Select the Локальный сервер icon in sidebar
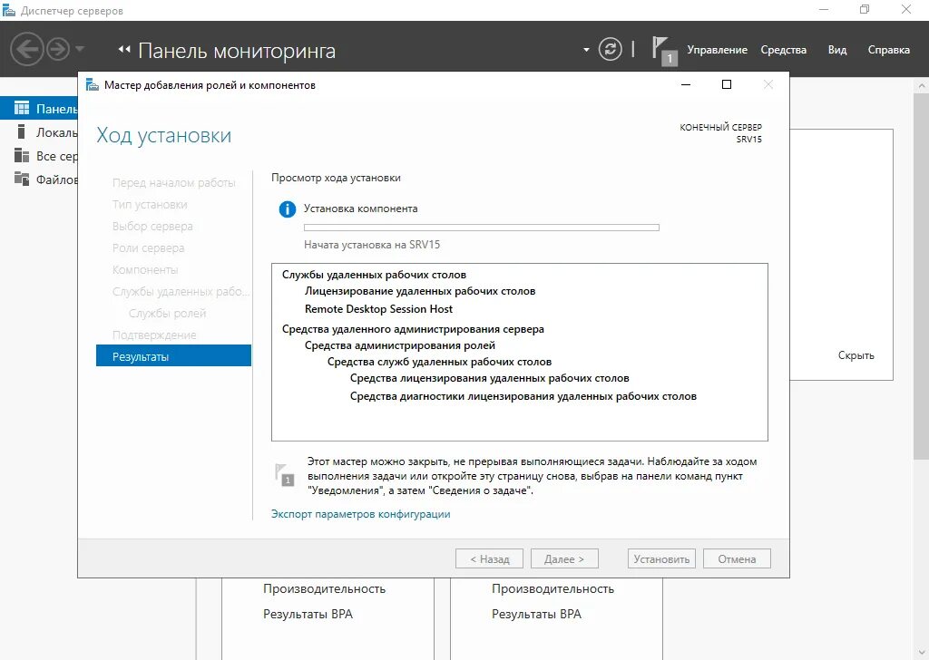This screenshot has height=660, width=929. coord(22,132)
